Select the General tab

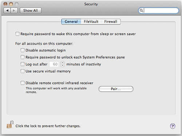click(x=71, y=21)
